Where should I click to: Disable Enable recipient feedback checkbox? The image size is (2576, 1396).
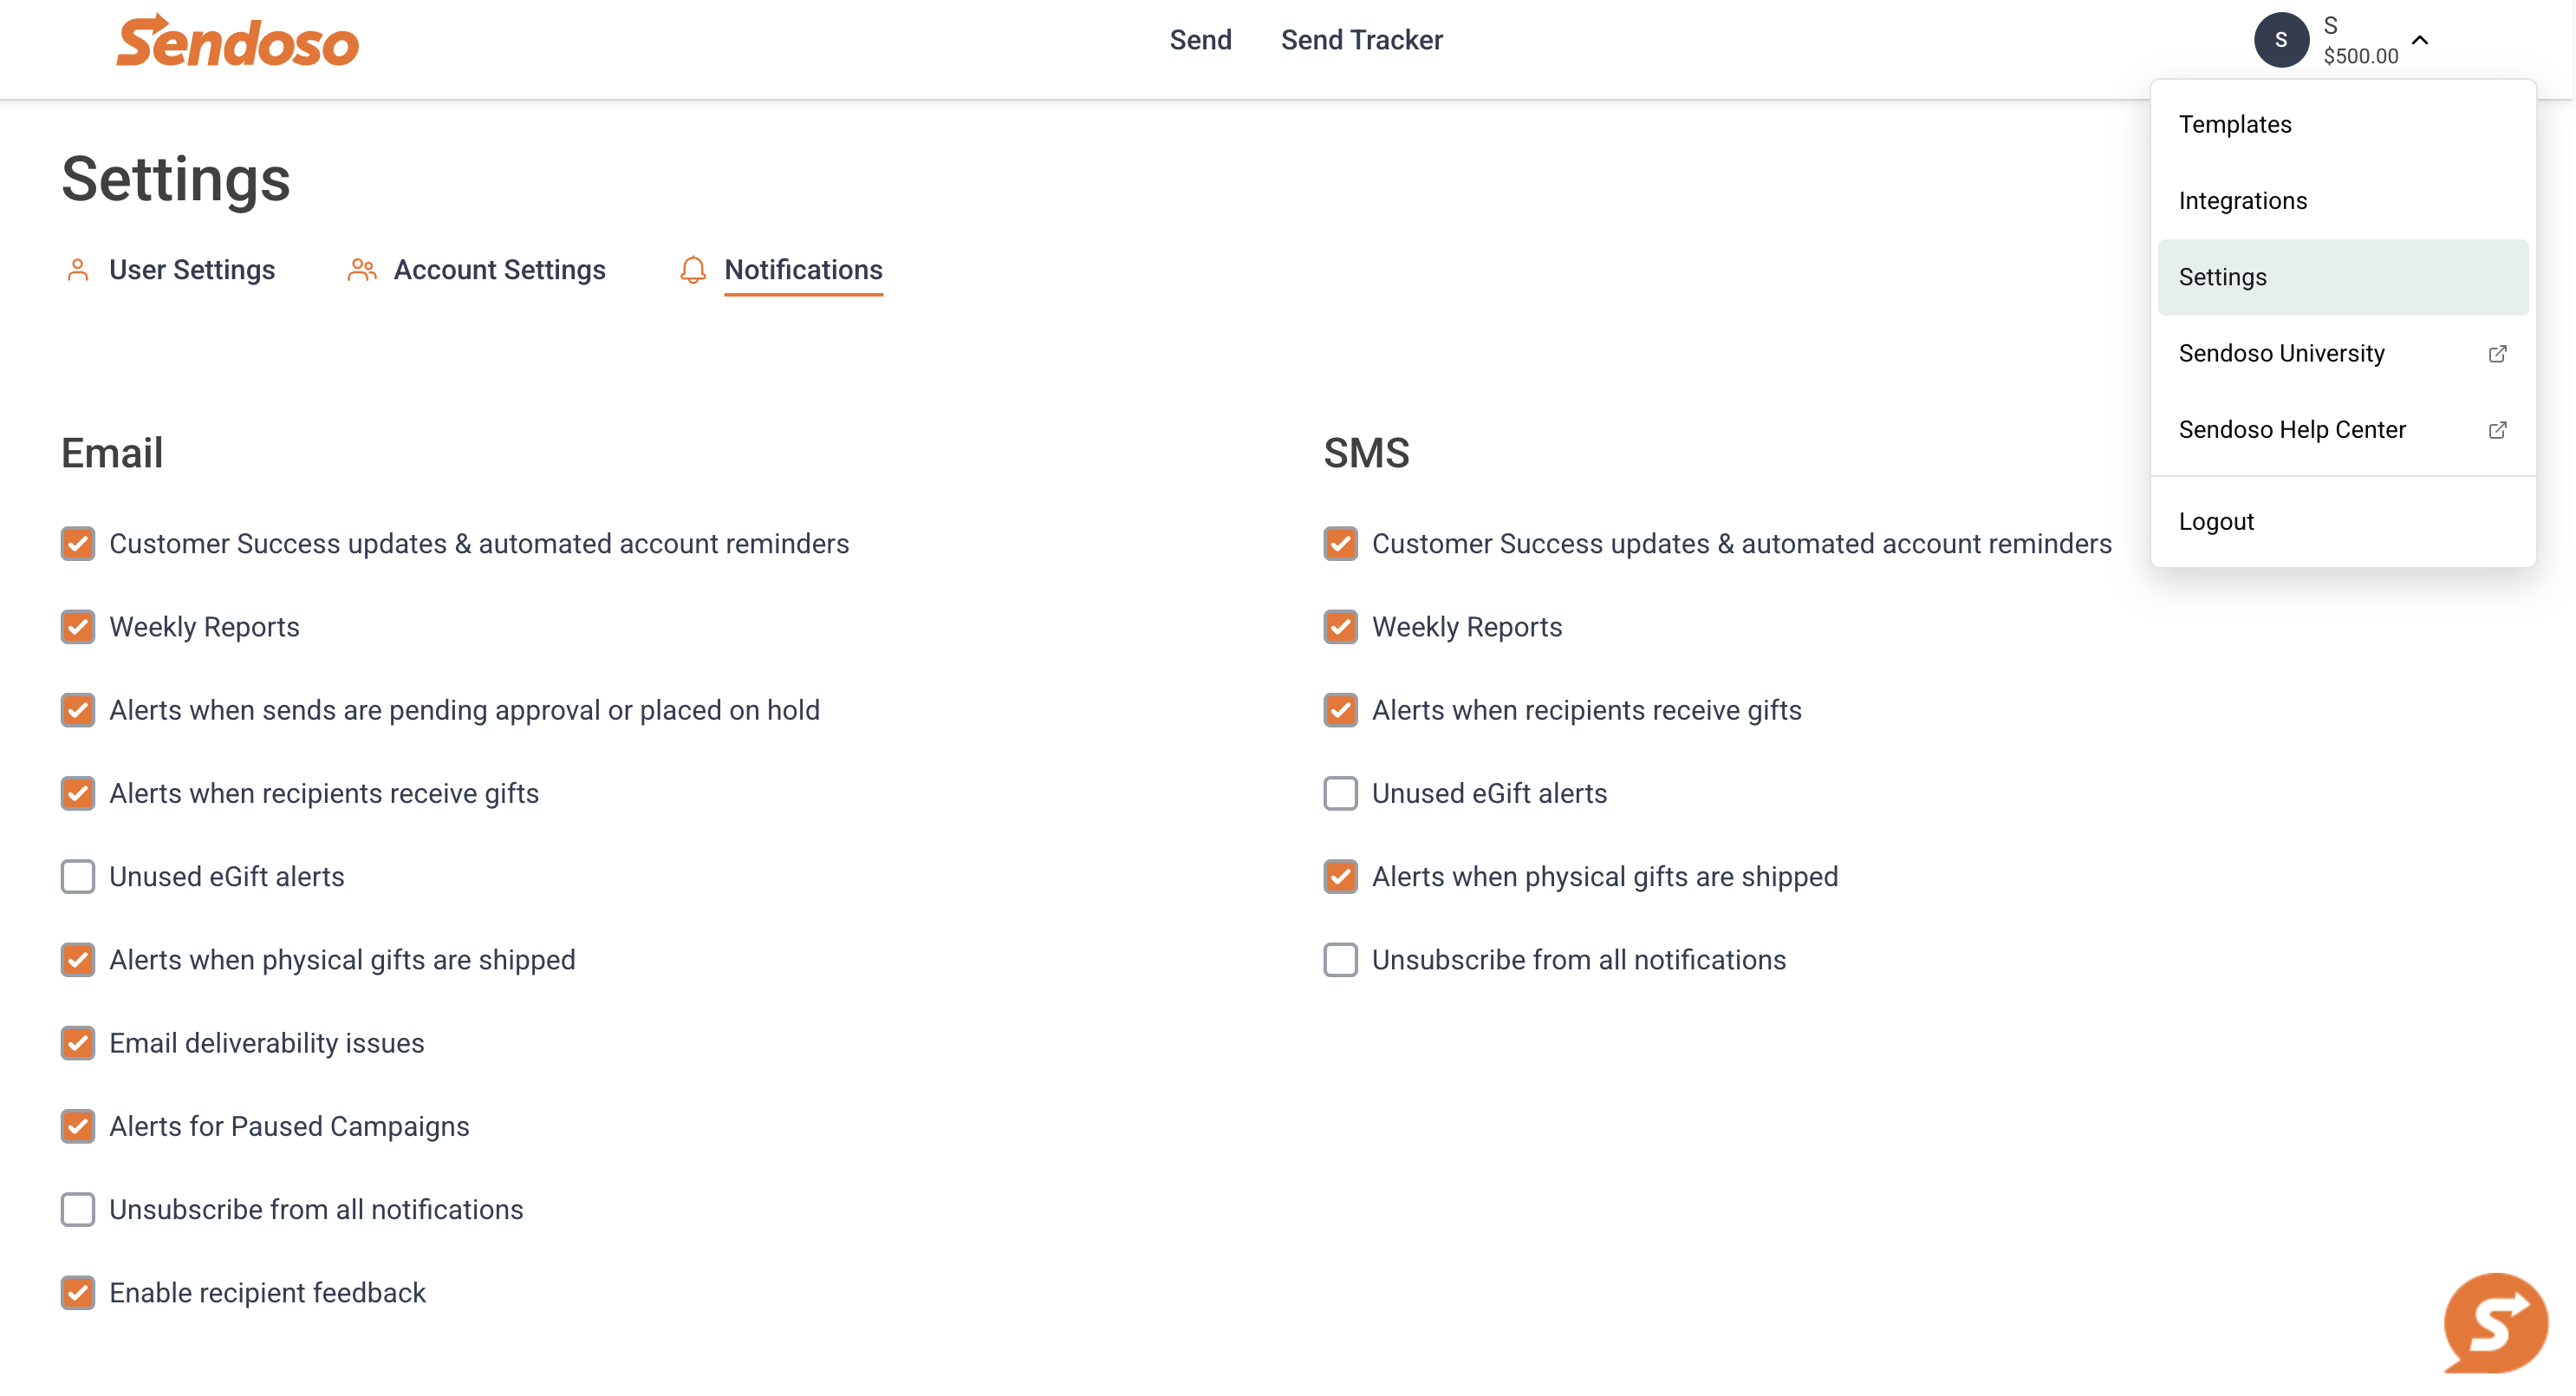pyautogui.click(x=78, y=1293)
